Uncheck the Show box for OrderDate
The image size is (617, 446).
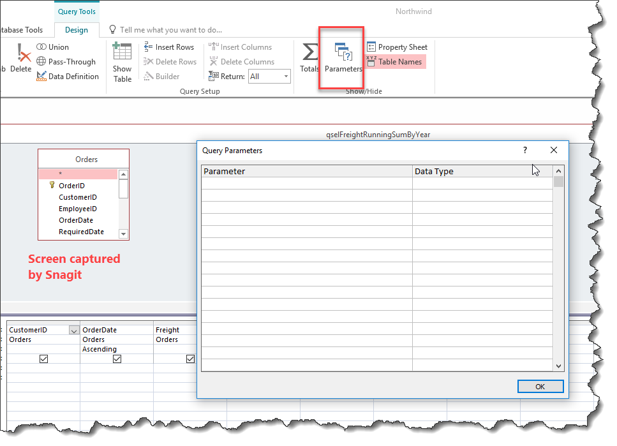[x=117, y=359]
